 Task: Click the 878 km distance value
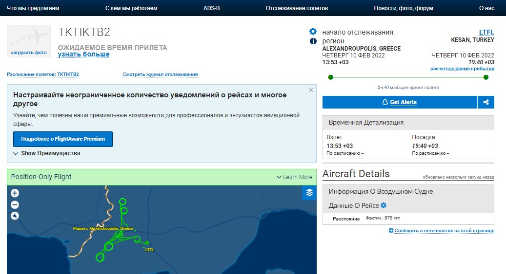pyautogui.click(x=392, y=218)
